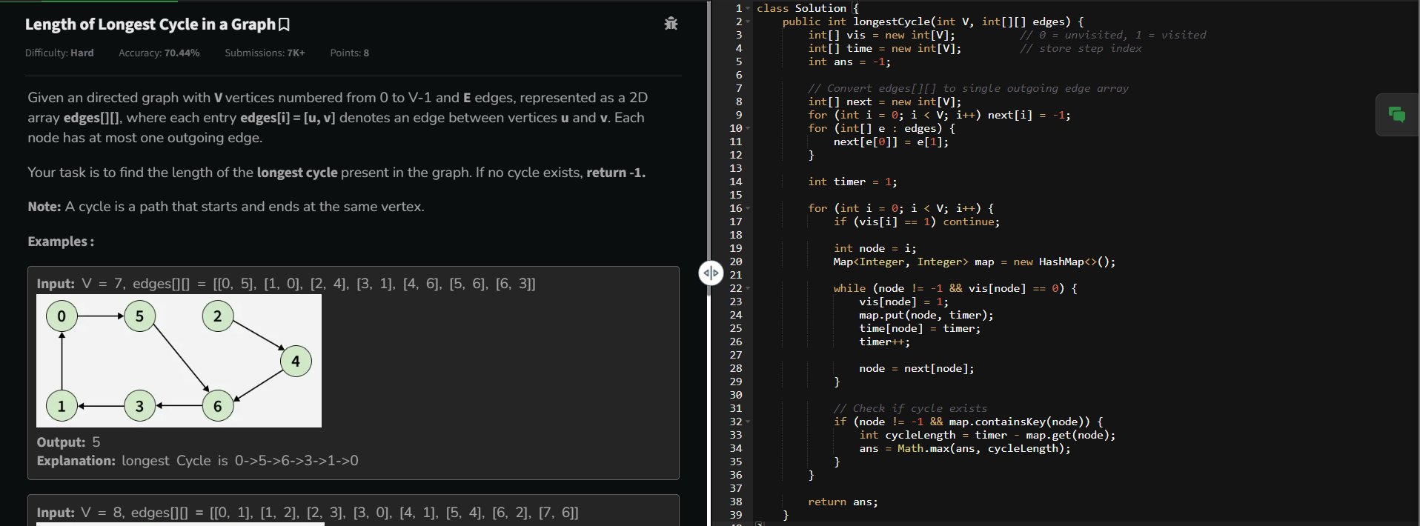Click the 'Difficulty: Hard' label
The width and height of the screenshot is (1420, 526).
[59, 53]
